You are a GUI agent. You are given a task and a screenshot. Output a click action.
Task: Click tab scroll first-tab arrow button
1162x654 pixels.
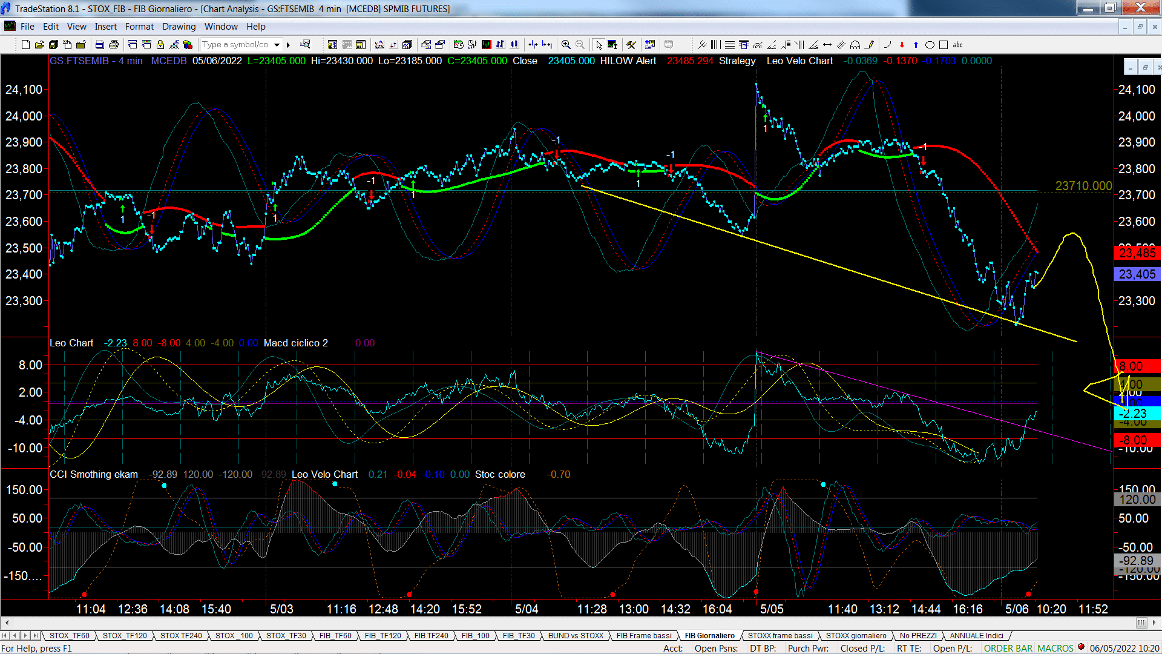click(x=5, y=635)
